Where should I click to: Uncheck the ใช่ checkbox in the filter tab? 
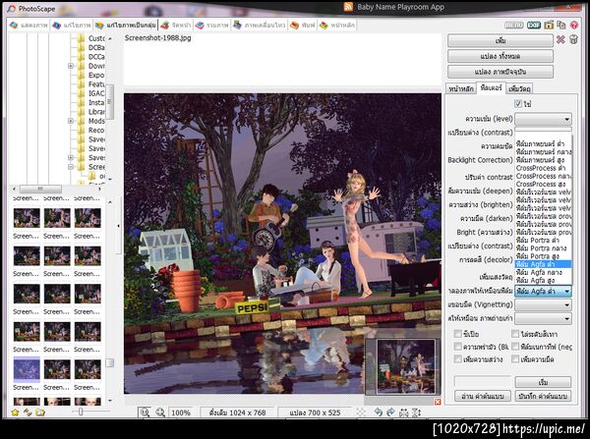[518, 103]
